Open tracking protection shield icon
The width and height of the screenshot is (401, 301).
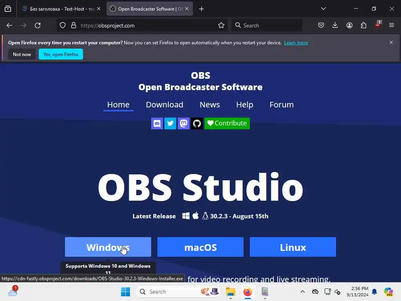[x=63, y=25]
